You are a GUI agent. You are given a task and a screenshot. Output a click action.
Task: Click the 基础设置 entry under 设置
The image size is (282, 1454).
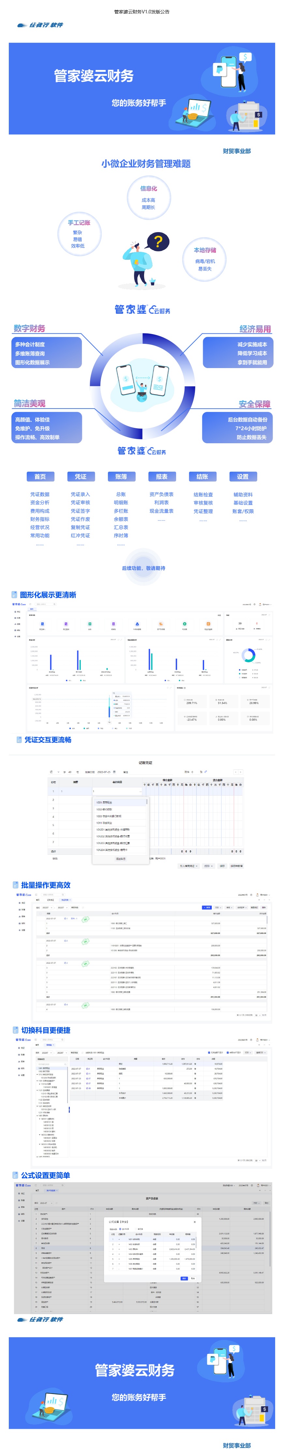243,502
